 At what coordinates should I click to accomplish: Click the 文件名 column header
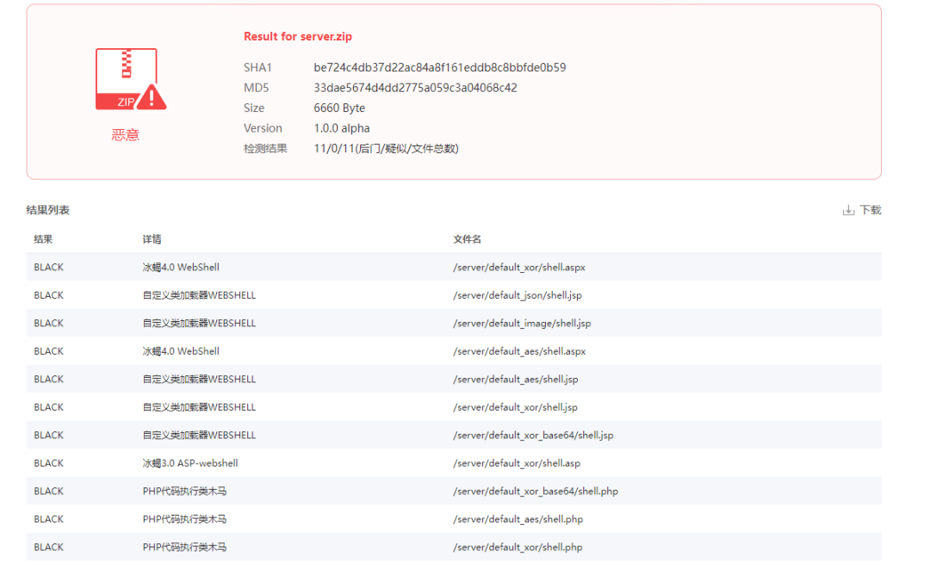click(468, 239)
